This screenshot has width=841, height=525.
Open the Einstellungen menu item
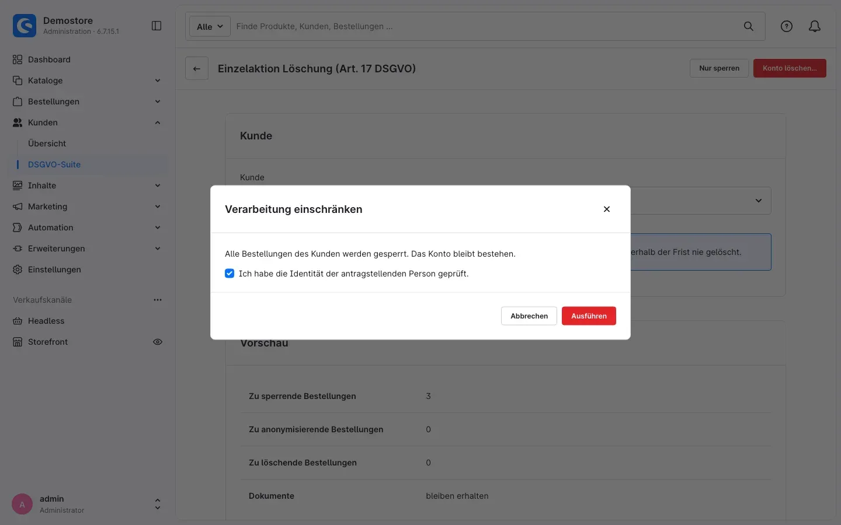coord(54,269)
